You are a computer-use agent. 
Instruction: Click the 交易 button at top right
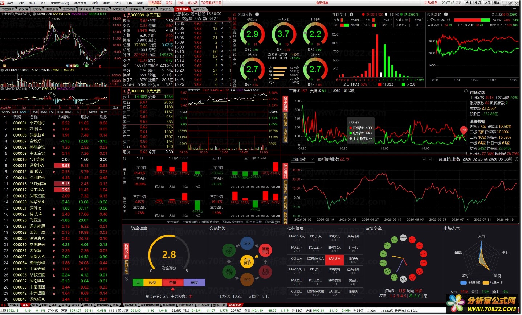(x=487, y=3)
